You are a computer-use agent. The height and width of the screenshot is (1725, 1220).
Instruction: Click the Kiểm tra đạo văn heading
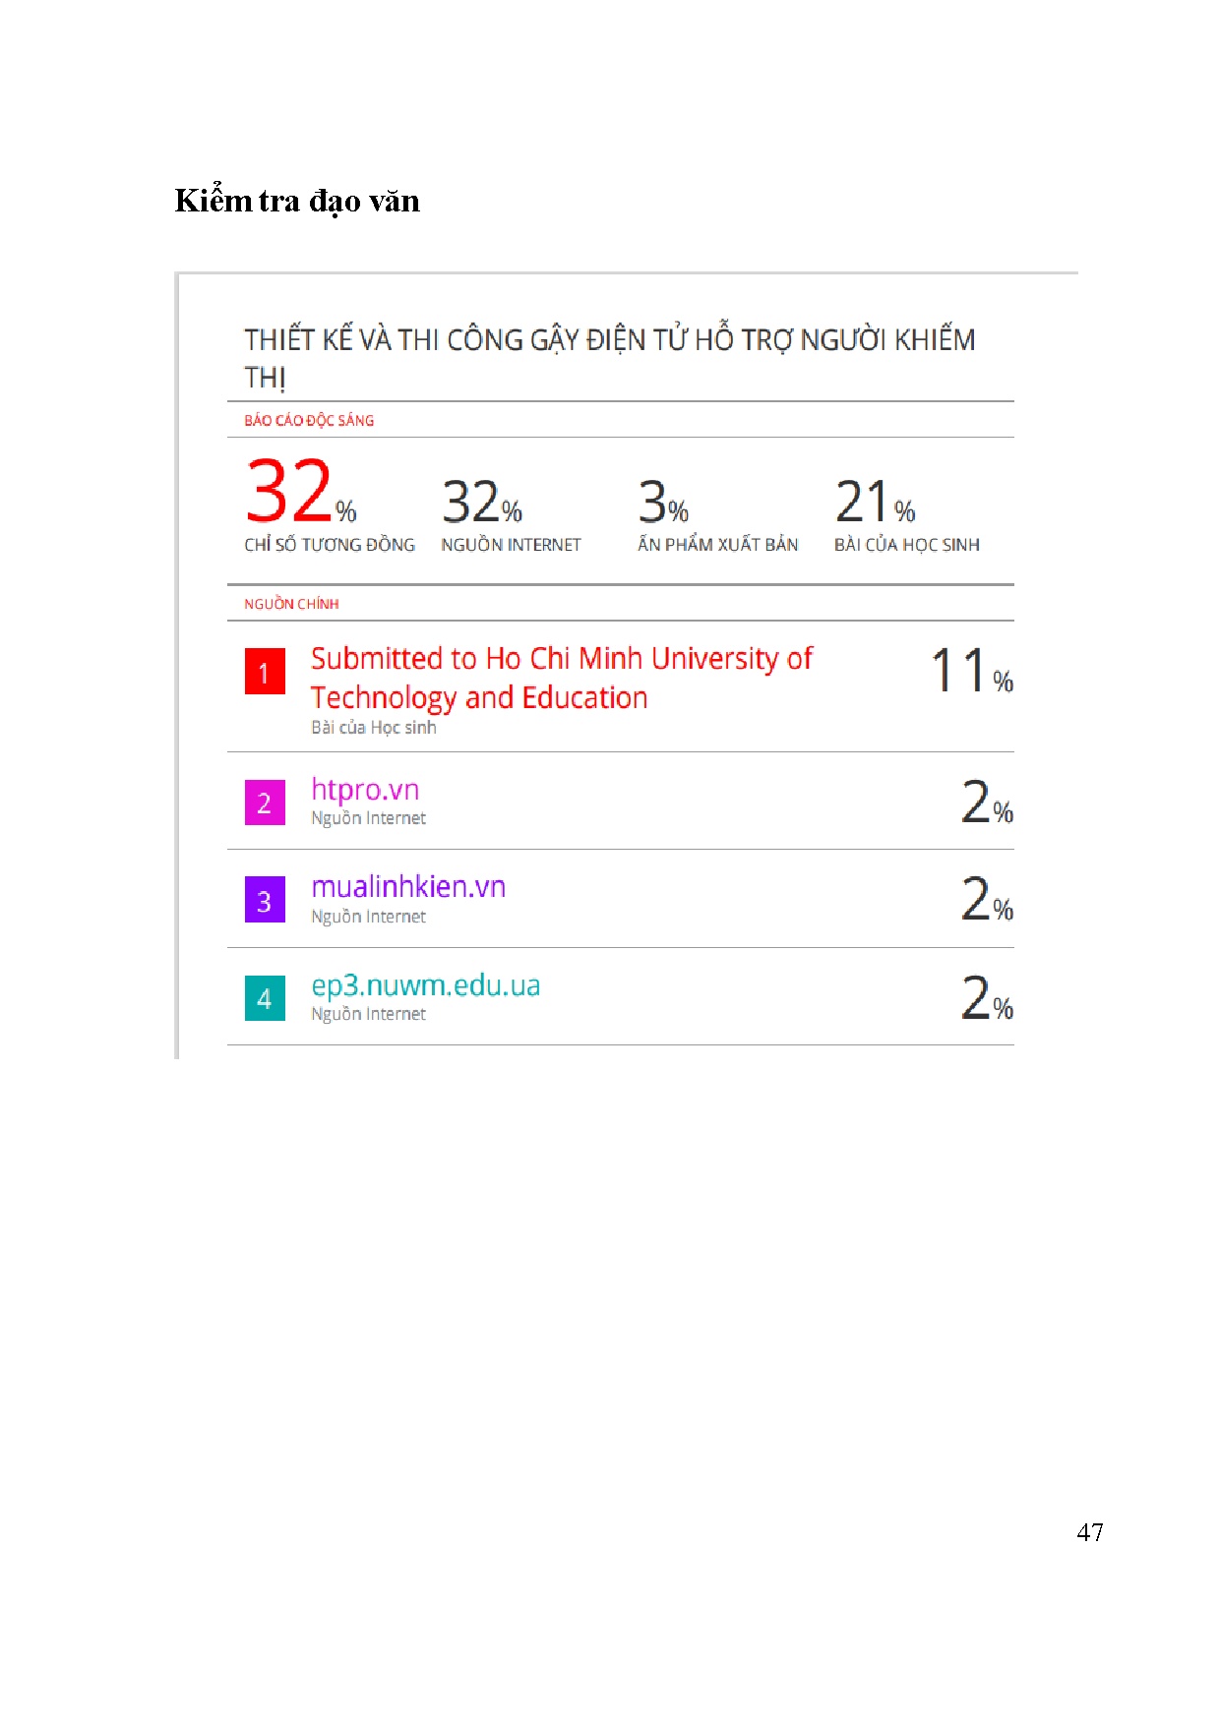point(297,201)
